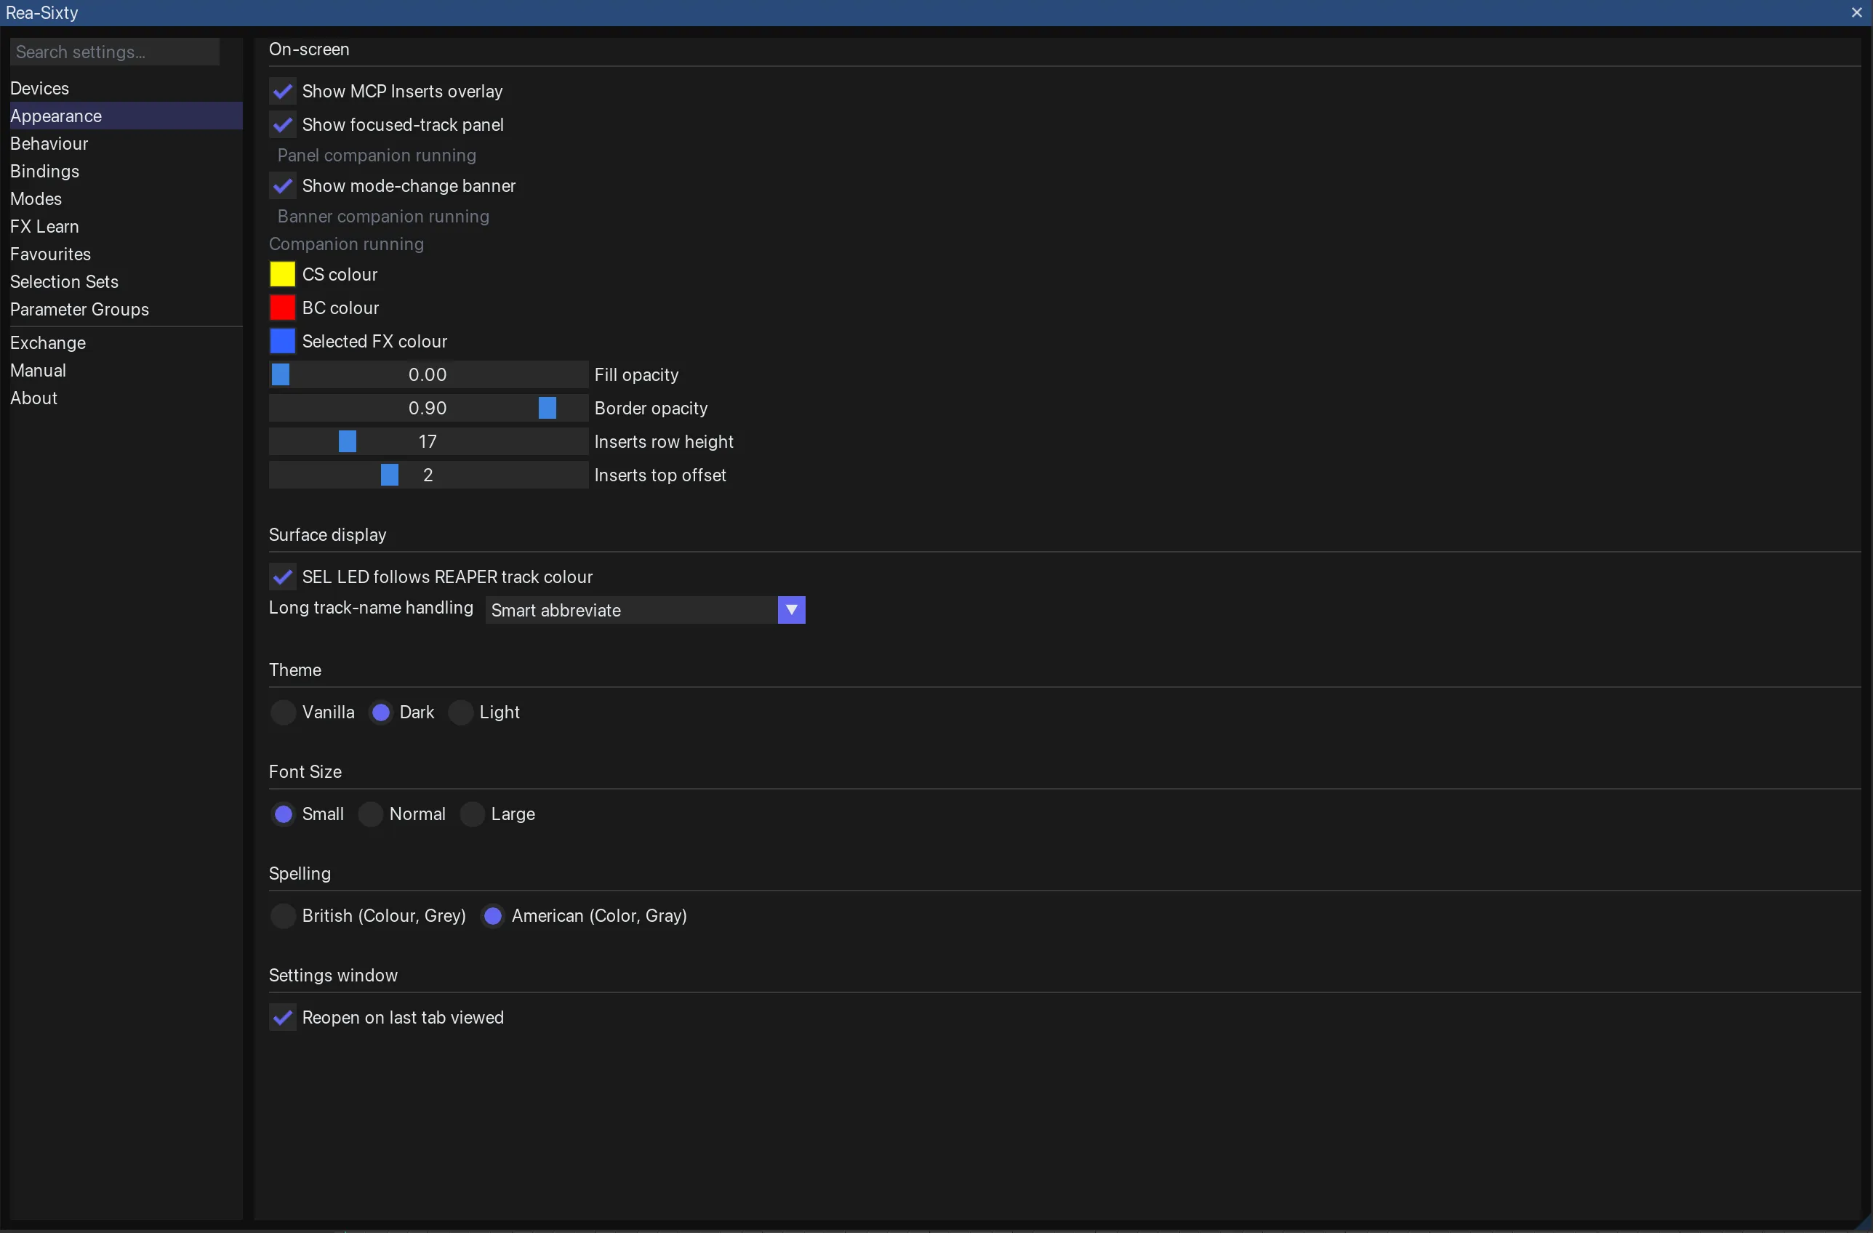Toggle Show MCP Inserts overlay checkbox
The image size is (1873, 1233).
pos(283,92)
